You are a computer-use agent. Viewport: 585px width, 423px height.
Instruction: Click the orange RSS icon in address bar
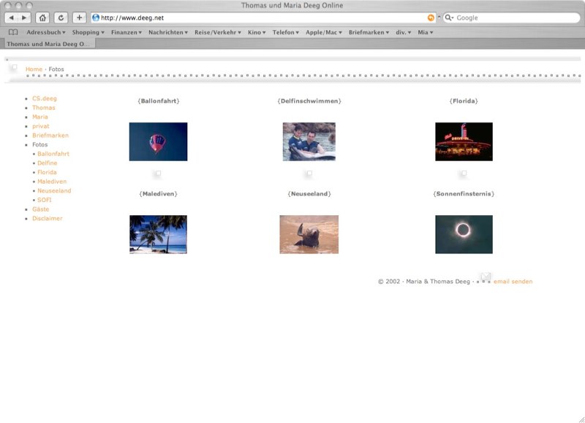431,18
